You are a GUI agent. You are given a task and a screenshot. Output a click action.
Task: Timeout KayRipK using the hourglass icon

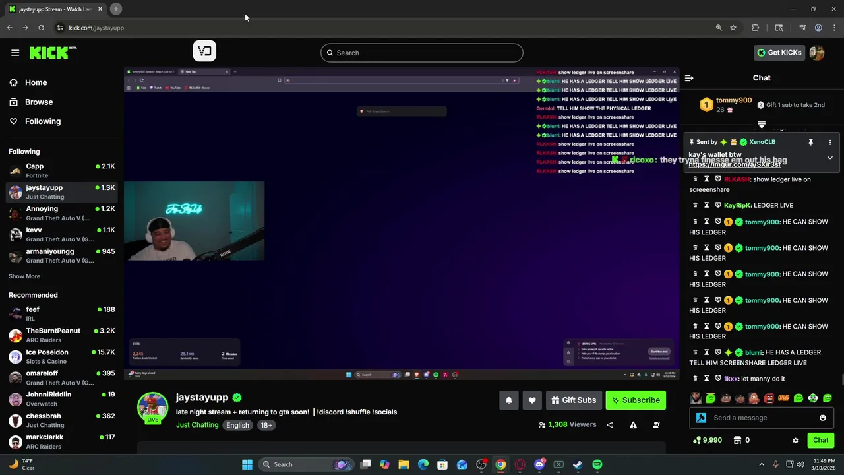click(706, 205)
